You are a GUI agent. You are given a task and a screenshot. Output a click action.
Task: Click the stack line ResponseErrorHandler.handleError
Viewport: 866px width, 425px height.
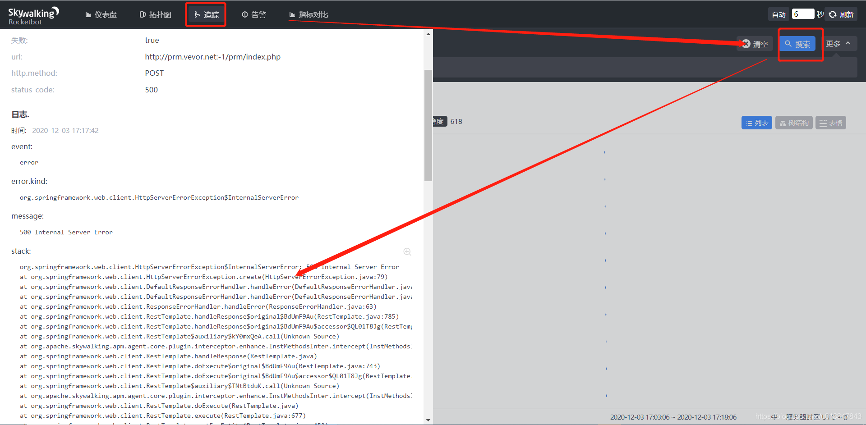[198, 306]
